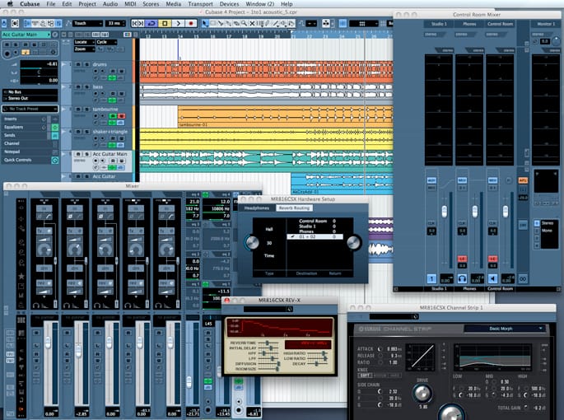The width and height of the screenshot is (564, 420).
Task: Open the Cycle dropdown in track list
Action: pyautogui.click(x=106, y=42)
